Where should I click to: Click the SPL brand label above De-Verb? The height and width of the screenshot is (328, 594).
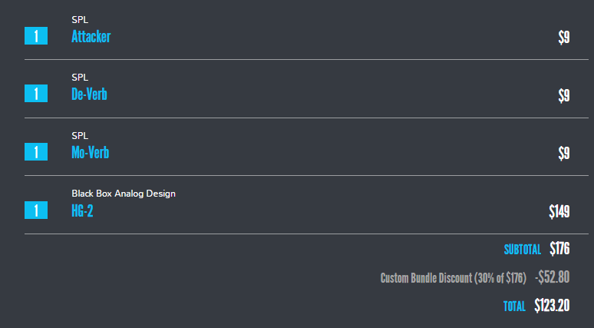coord(80,78)
